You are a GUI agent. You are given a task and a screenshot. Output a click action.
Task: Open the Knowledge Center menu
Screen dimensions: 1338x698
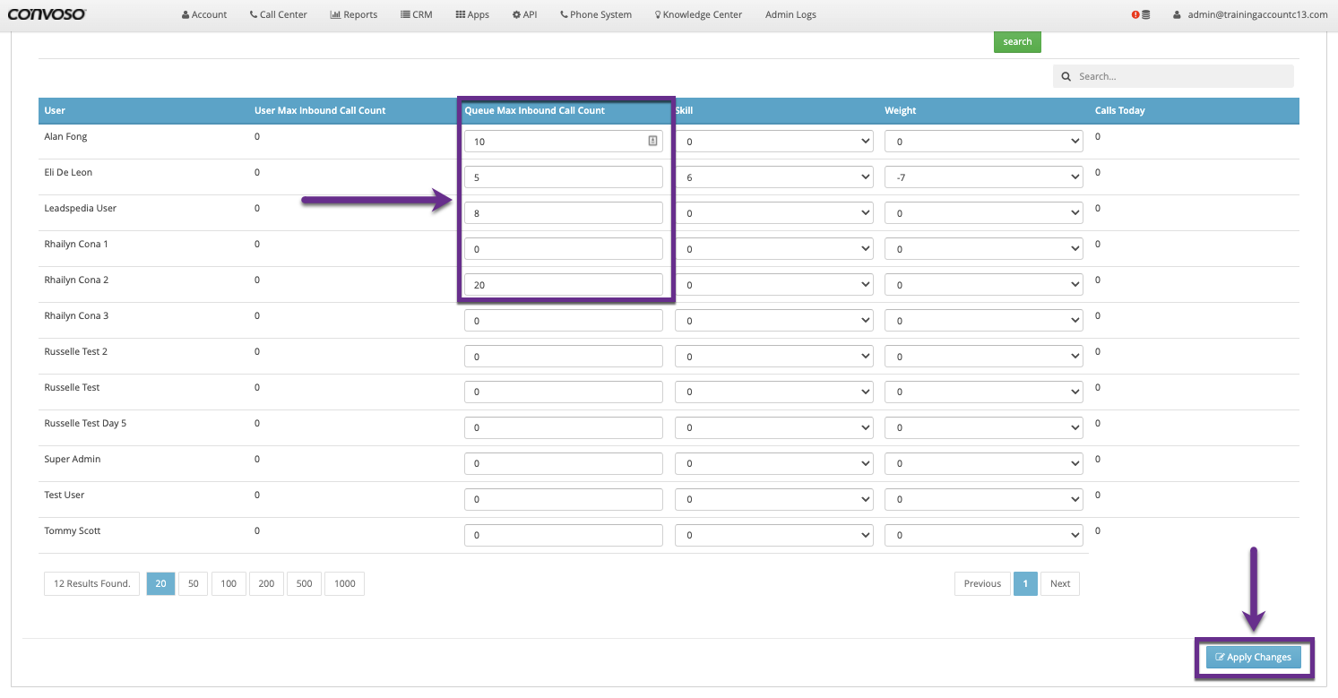pos(698,15)
